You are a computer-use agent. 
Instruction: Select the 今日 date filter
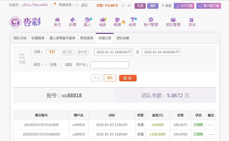pos(52,52)
